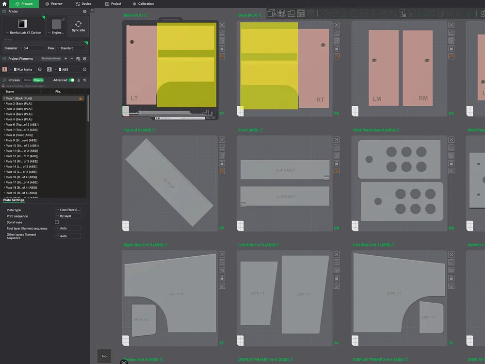Arrange objects on plate 08
485x364 pixels.
pyautogui.click(x=337, y=155)
